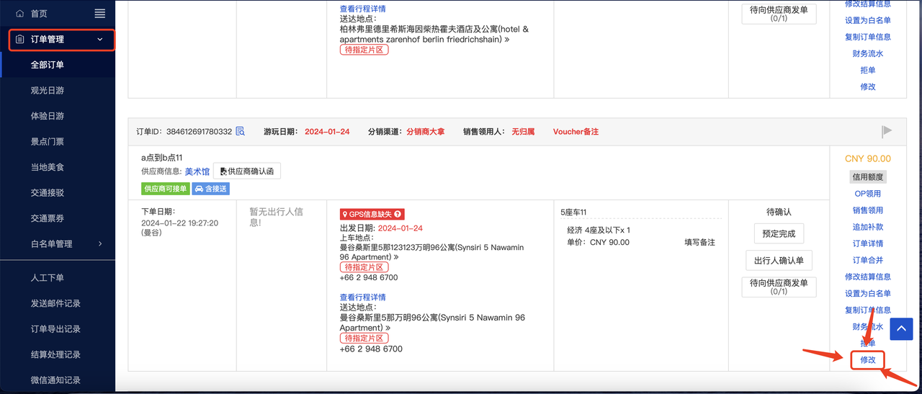Screen dimensions: 922x394
Task: Click 待向供应商发单 button under 出行人确认单
Action: click(x=779, y=287)
